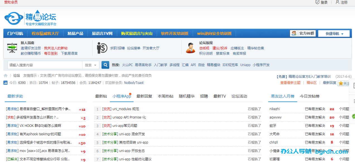Click the green WeChat floating icon

pyautogui.click(x=353, y=116)
